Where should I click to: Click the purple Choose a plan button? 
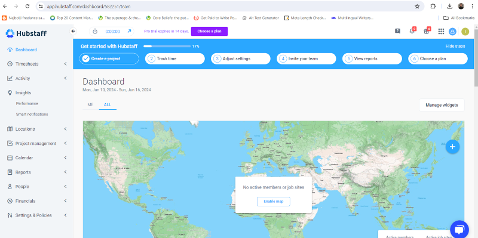click(x=209, y=32)
